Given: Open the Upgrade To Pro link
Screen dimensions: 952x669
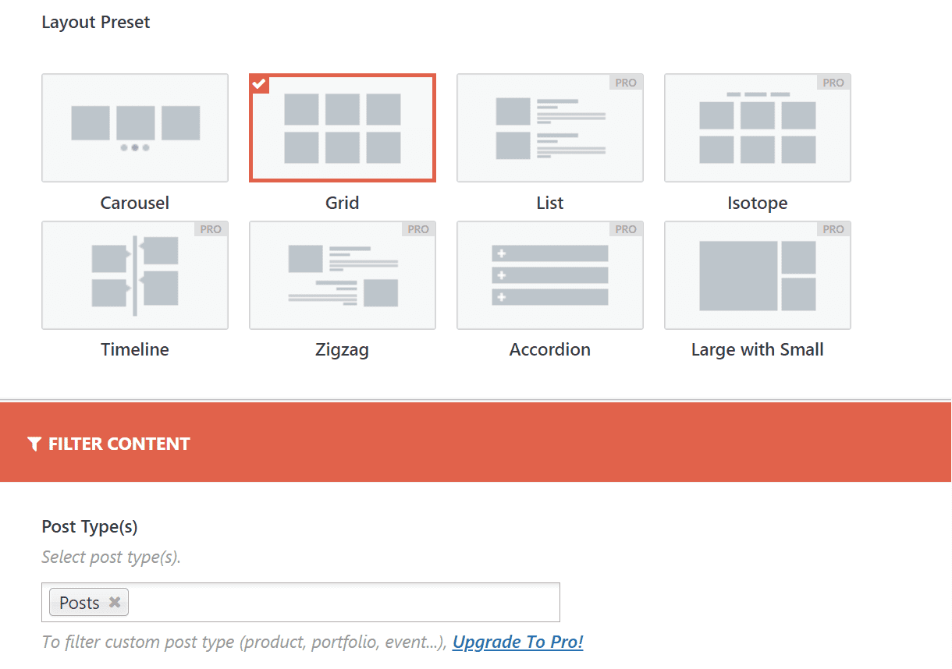Looking at the screenshot, I should coord(517,642).
